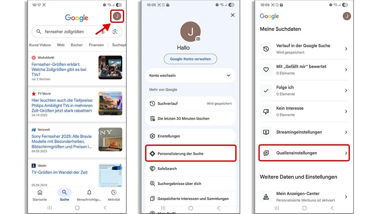
Task: Open Aktivität in bottom navigation
Action: (x=114, y=195)
